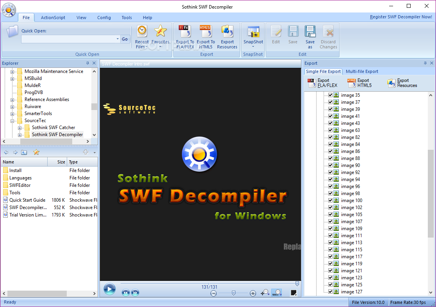Open the Config ribbon tab
The image size is (436, 307).
click(x=104, y=18)
